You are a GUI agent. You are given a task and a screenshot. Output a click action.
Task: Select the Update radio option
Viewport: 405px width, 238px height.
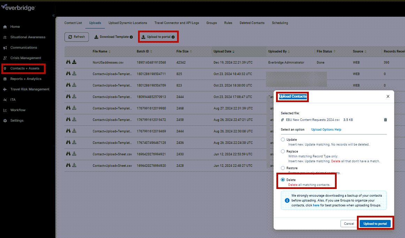[283, 140]
